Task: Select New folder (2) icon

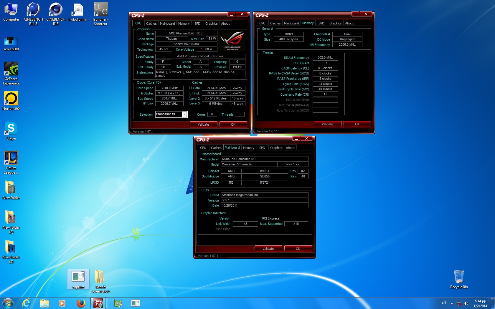Action: tap(11, 222)
